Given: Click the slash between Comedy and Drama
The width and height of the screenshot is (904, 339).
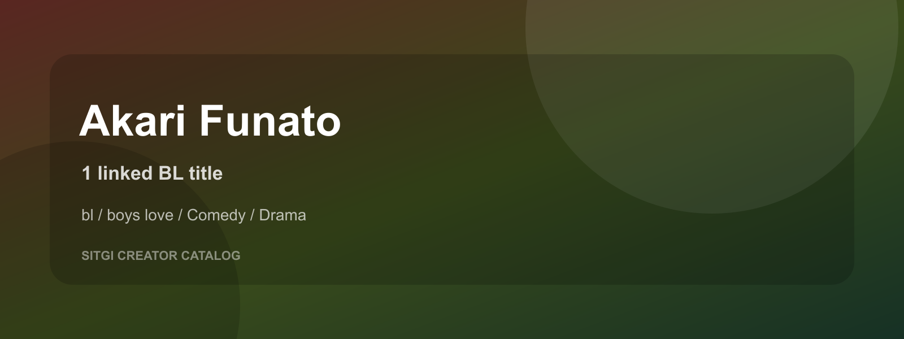Looking at the screenshot, I should [x=253, y=215].
